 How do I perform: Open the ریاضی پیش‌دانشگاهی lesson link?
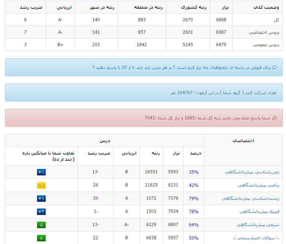pos(258,185)
